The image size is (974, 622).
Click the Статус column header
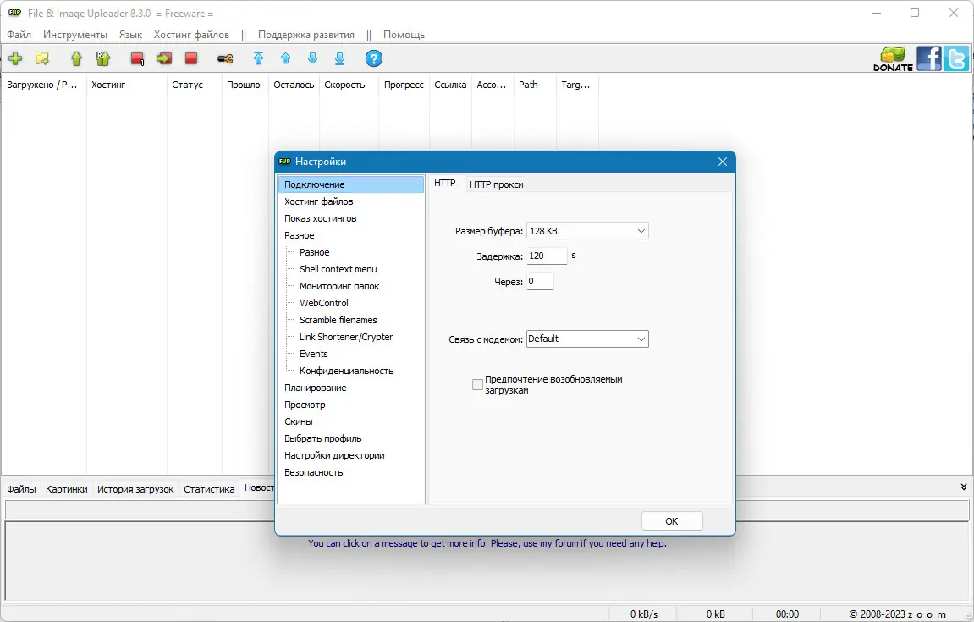195,85
